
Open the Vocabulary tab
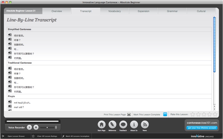coord(115,11)
